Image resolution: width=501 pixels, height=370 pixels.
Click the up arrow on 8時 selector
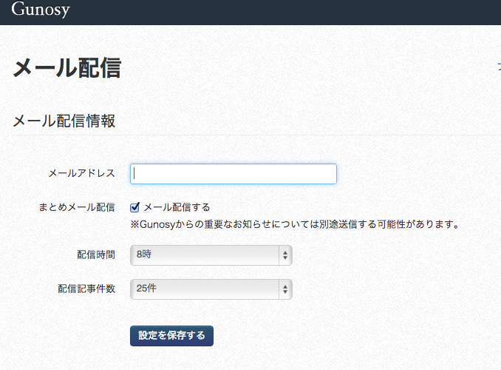285,252
